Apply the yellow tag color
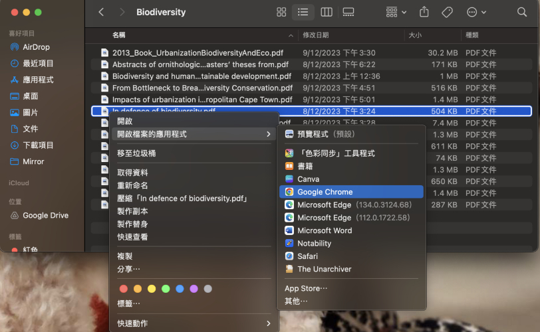The image size is (540, 332). [152, 289]
